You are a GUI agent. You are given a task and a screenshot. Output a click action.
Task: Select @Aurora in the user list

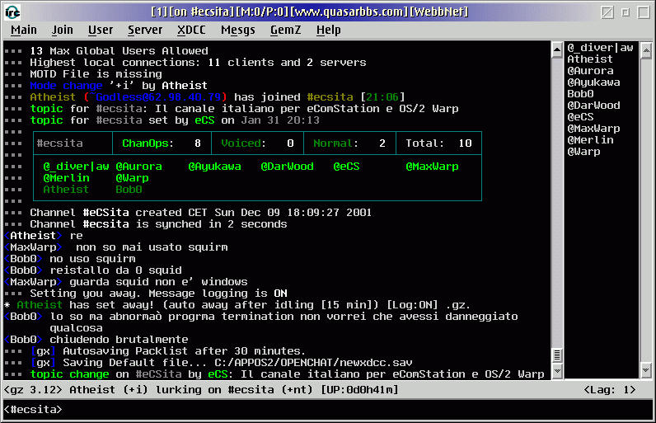(590, 71)
